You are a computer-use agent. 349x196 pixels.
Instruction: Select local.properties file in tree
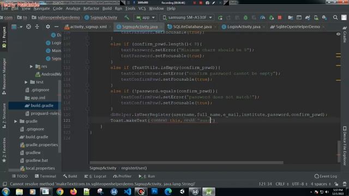40,168
